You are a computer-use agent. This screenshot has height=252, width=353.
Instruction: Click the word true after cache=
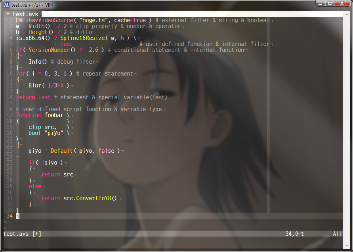point(139,20)
